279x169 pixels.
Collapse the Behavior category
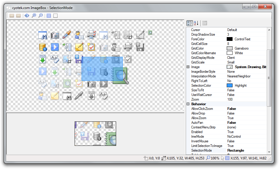coord(188,104)
